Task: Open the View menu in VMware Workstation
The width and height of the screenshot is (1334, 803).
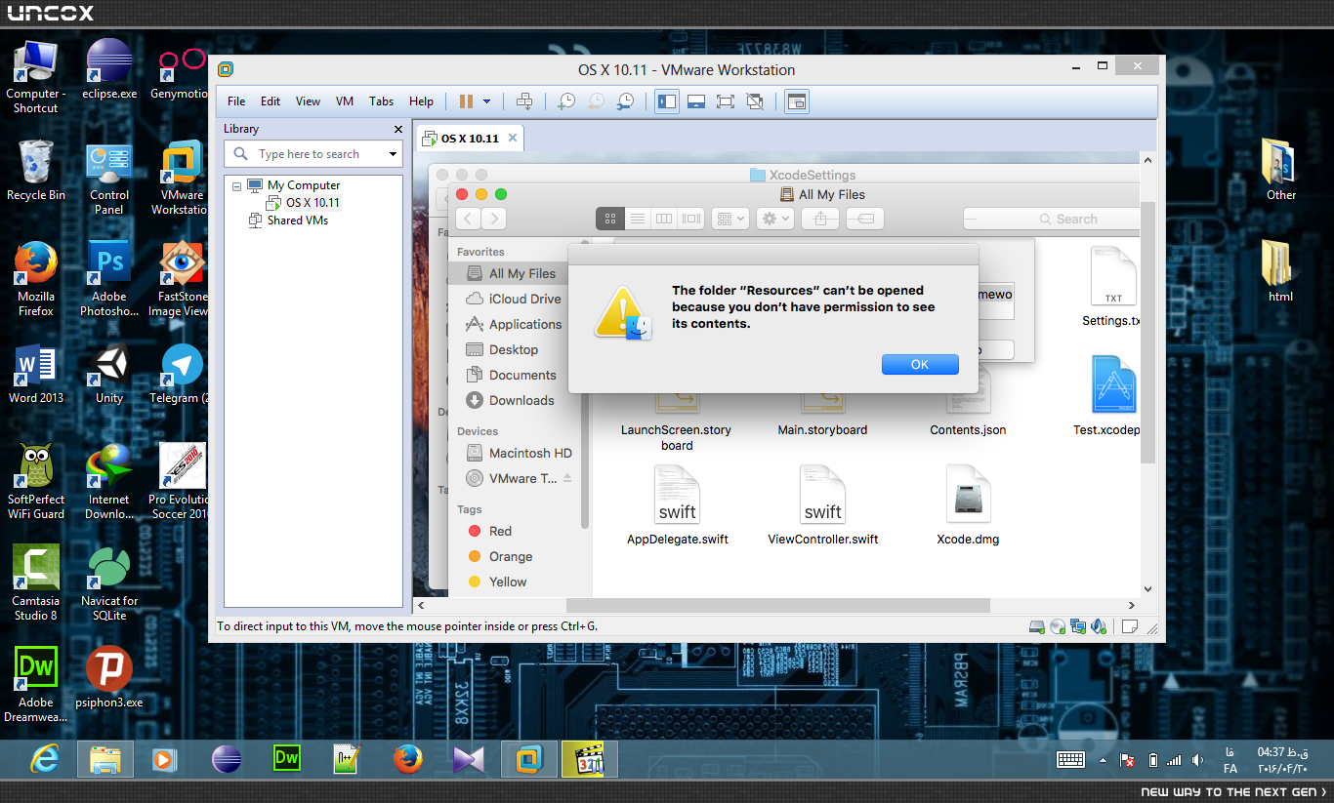Action: [309, 101]
